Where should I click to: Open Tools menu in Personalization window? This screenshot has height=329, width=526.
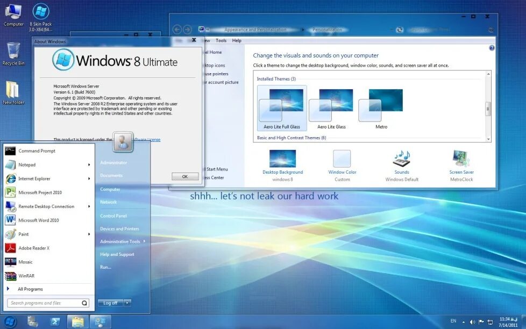221,40
